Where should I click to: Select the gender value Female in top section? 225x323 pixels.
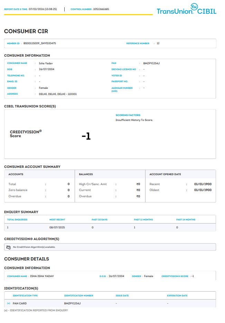(x=43, y=88)
